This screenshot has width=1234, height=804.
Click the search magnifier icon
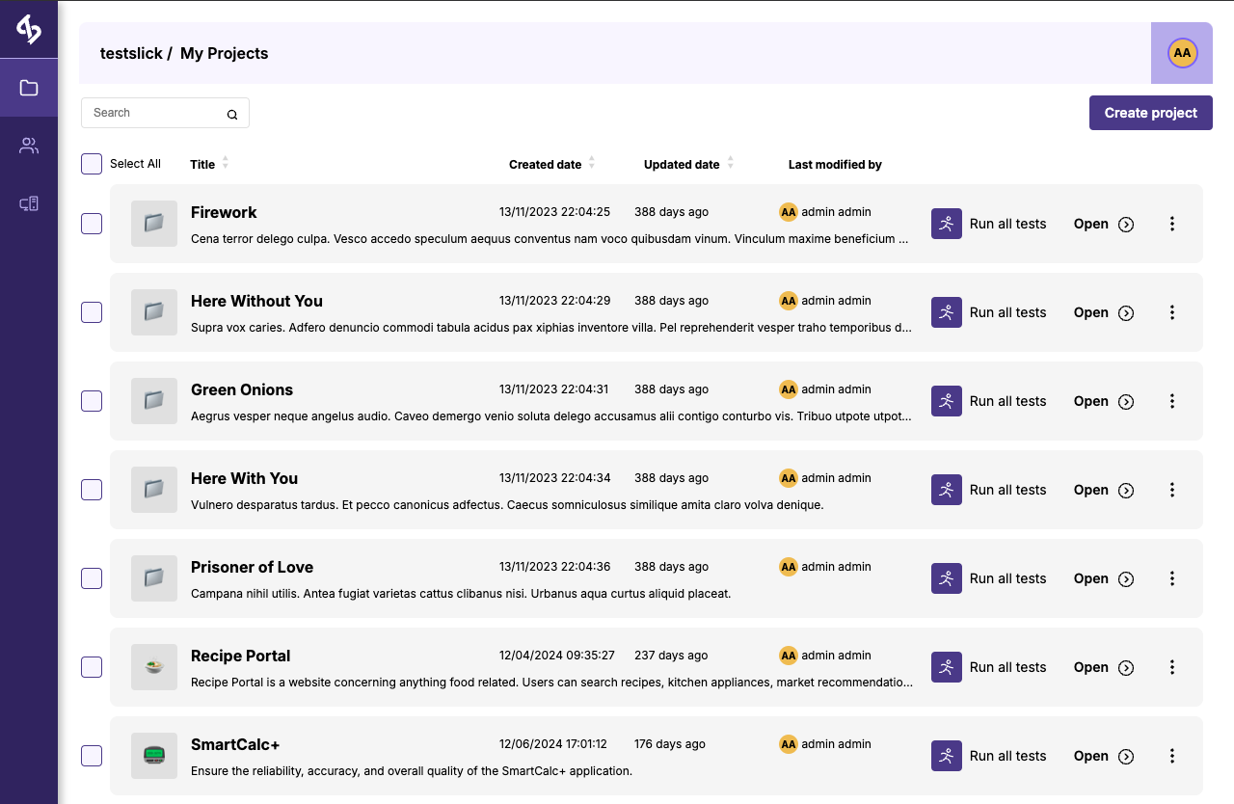(232, 114)
